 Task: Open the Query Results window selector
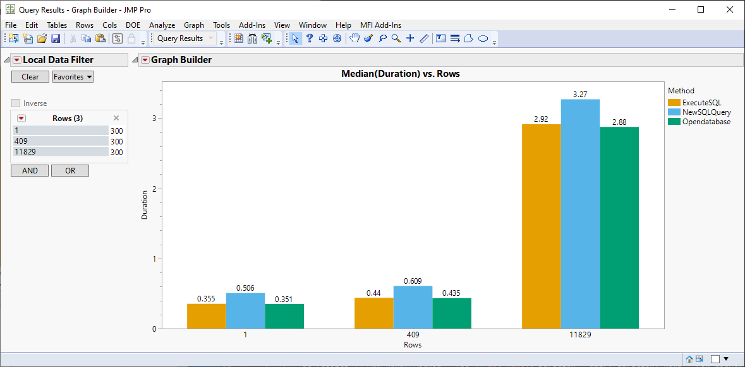tap(185, 38)
